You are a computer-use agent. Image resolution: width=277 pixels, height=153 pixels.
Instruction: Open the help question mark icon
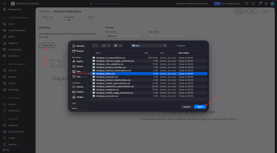tap(253, 4)
